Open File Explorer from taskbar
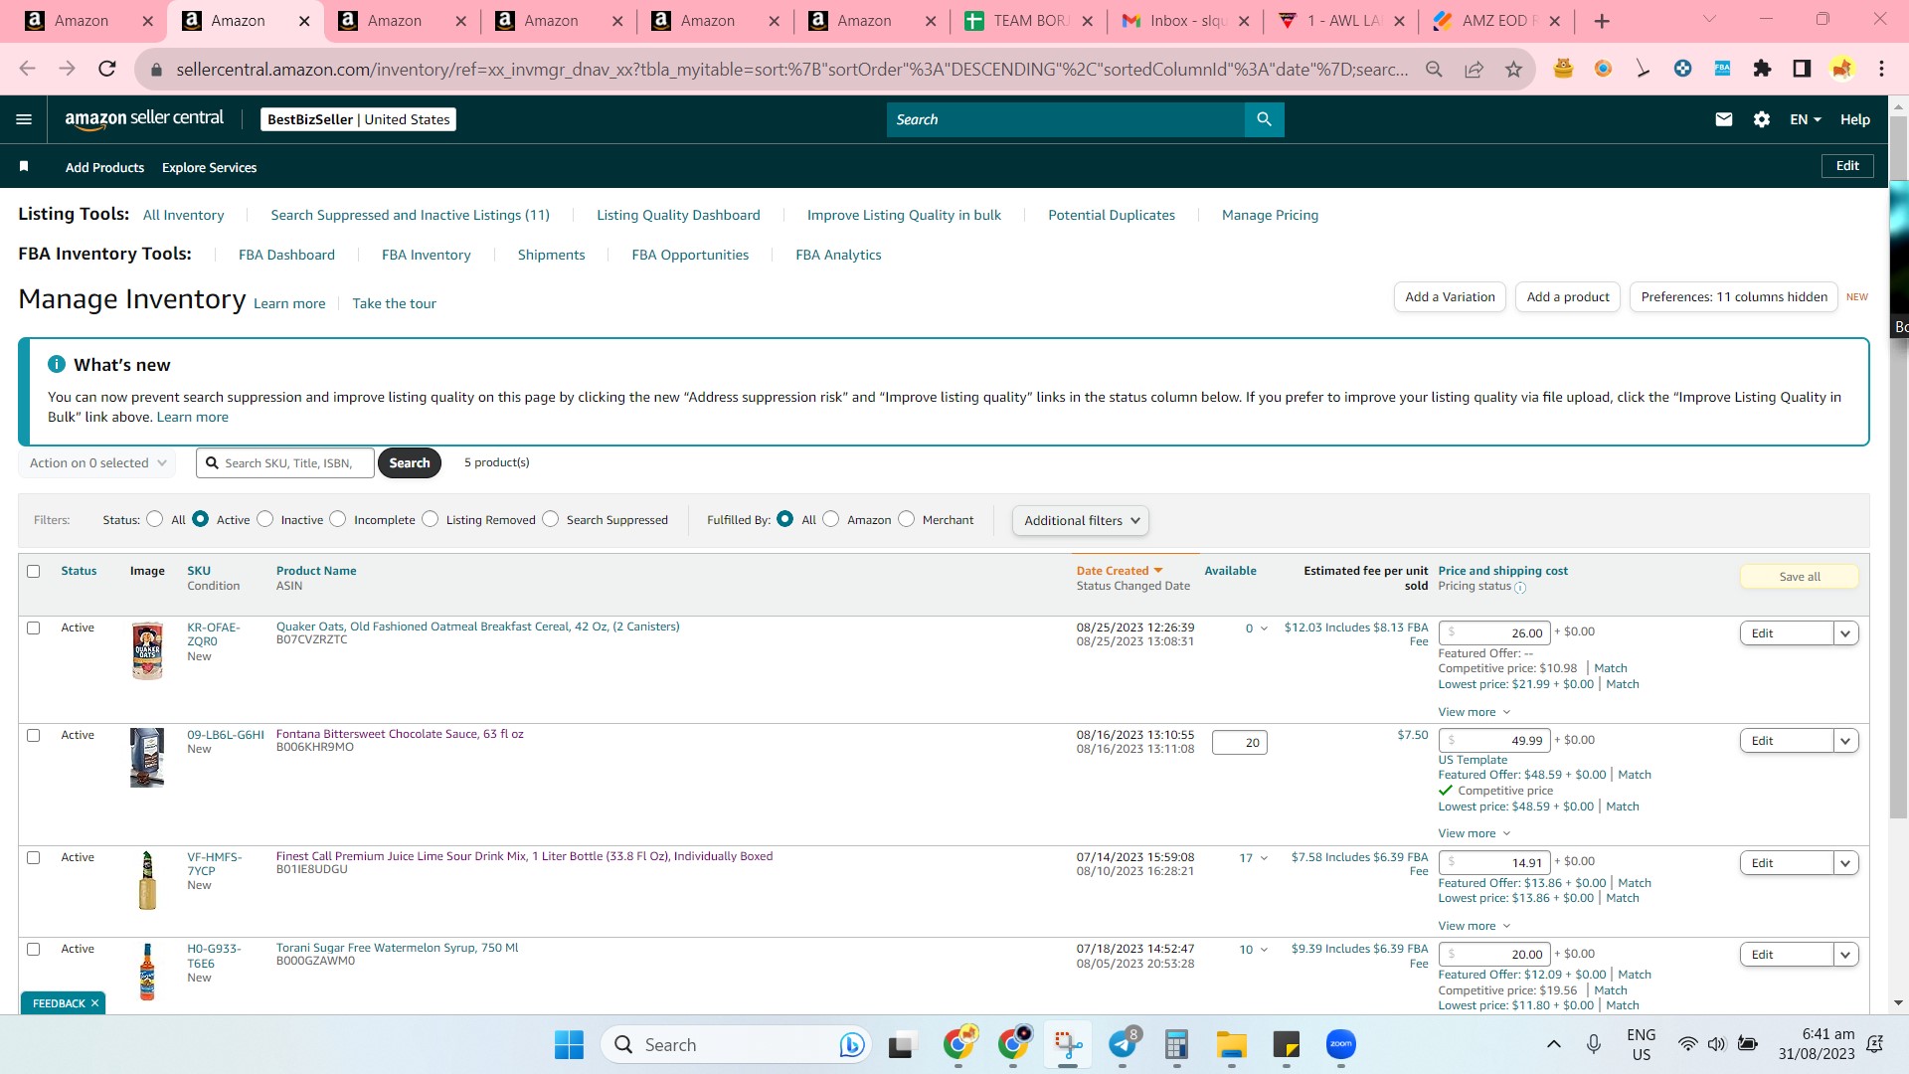This screenshot has height=1074, width=1909. (x=1232, y=1045)
